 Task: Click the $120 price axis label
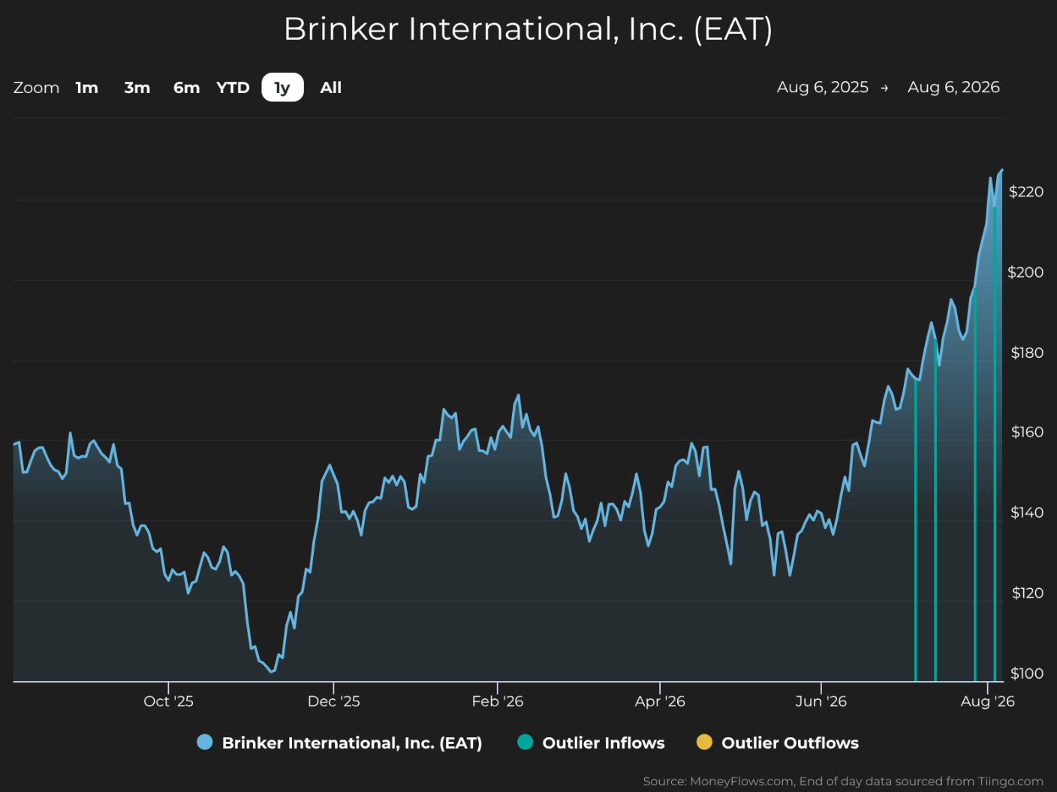(x=1028, y=593)
